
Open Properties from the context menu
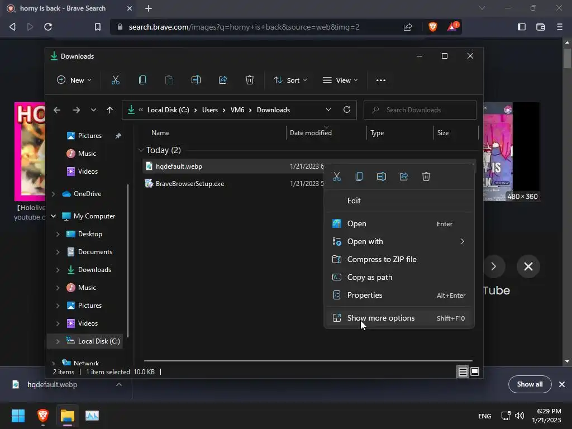399,295
